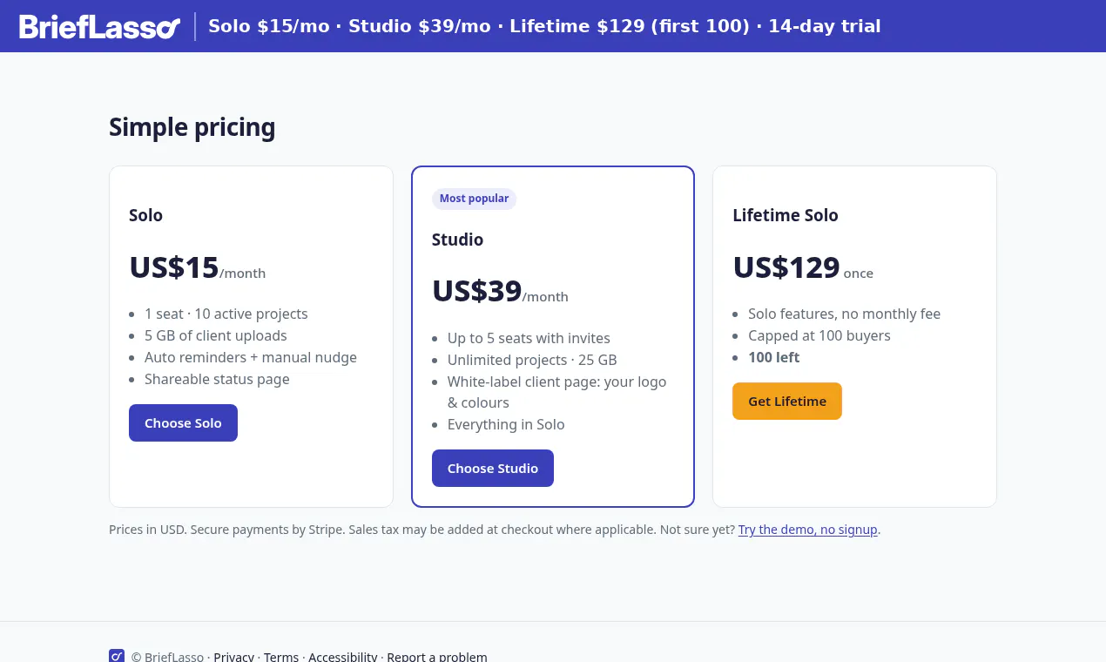Open the Try the demo, no signup link
The image size is (1106, 662).
(808, 530)
